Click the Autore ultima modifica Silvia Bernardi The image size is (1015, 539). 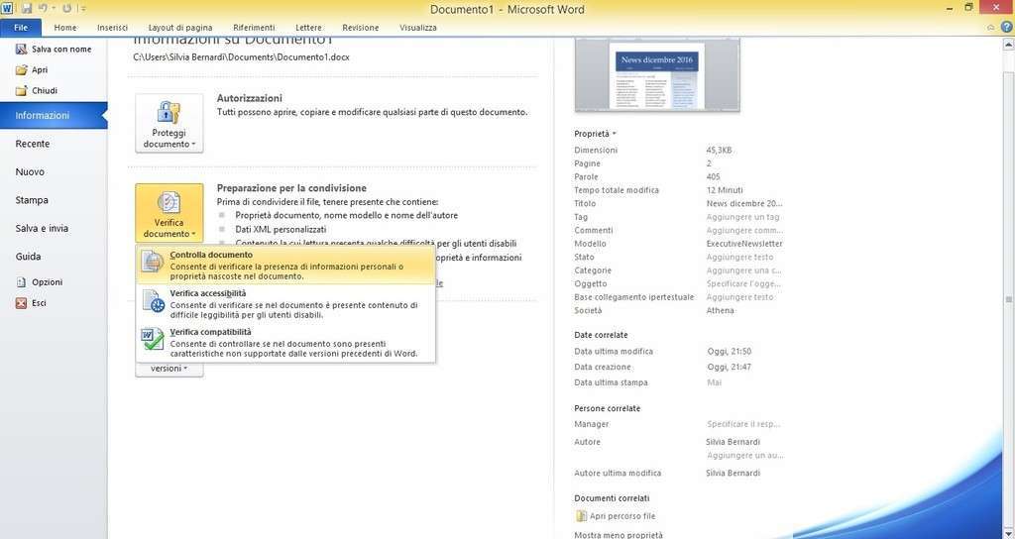click(733, 473)
